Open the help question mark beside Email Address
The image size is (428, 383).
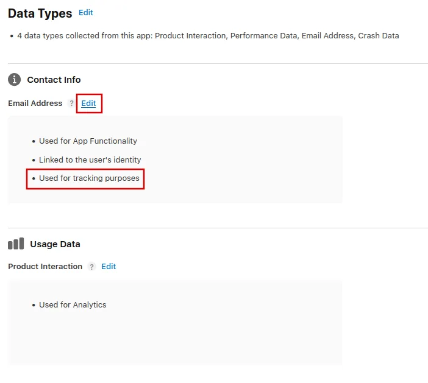pos(71,104)
